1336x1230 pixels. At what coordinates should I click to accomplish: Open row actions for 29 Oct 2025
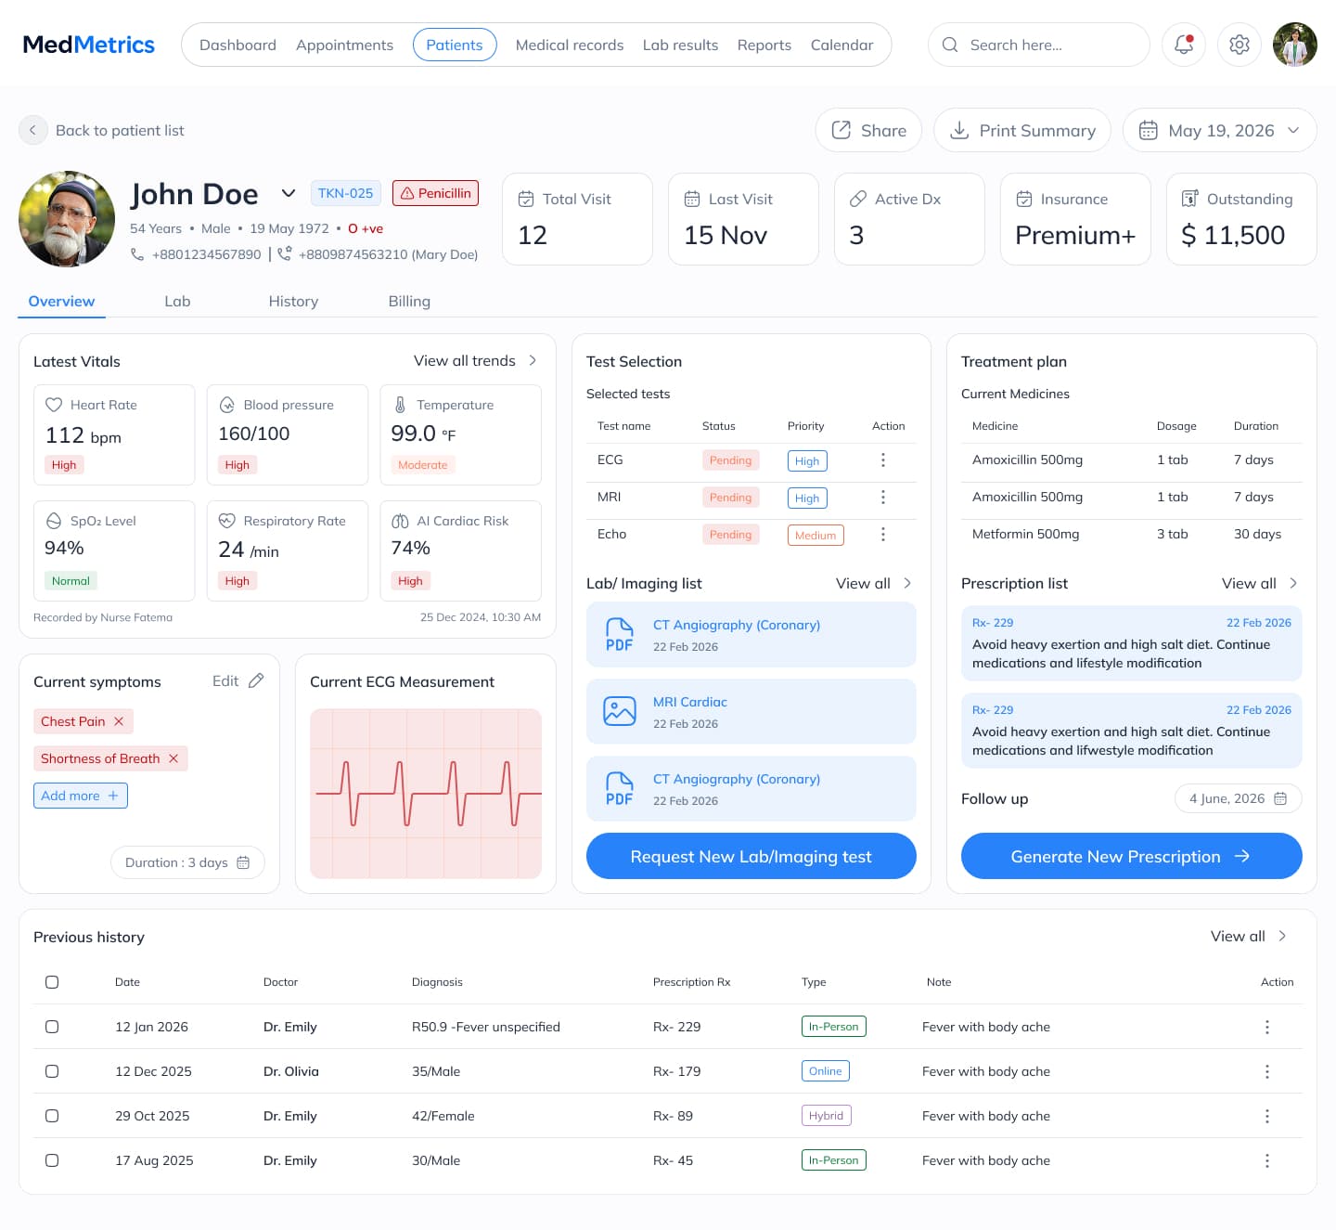coord(1267,1116)
